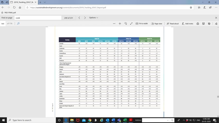Open Adobe Acrobat from taskbar
This screenshot has width=219, height=123.
pos(131,120)
